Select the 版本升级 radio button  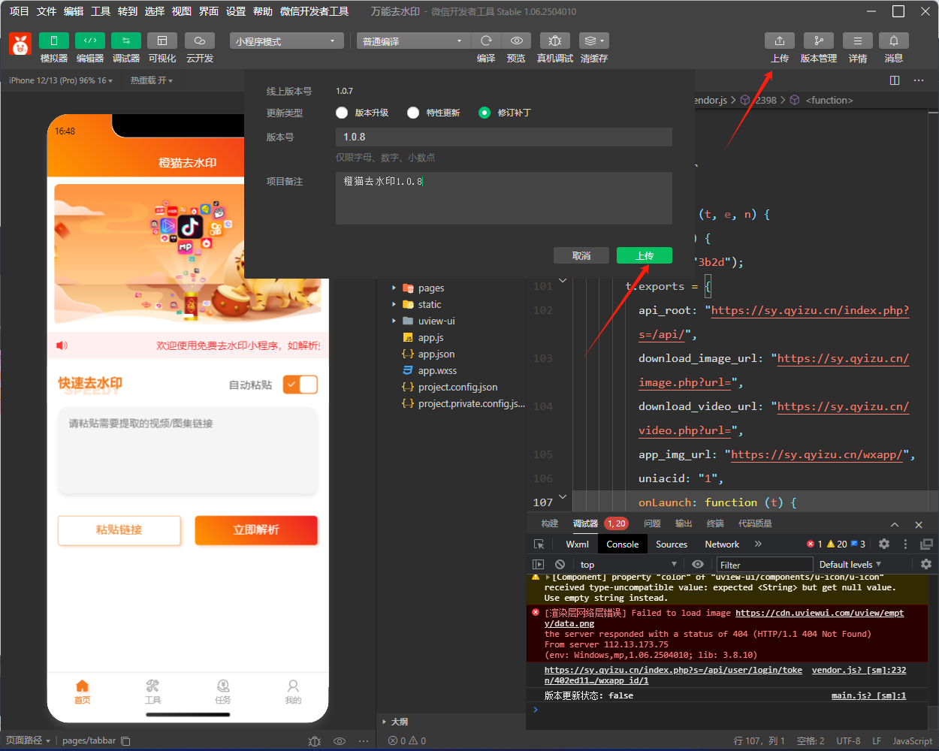342,113
